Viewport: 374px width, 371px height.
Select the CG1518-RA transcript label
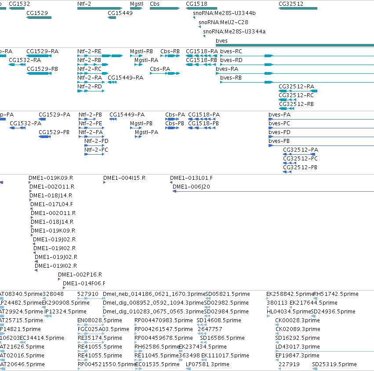[202, 51]
